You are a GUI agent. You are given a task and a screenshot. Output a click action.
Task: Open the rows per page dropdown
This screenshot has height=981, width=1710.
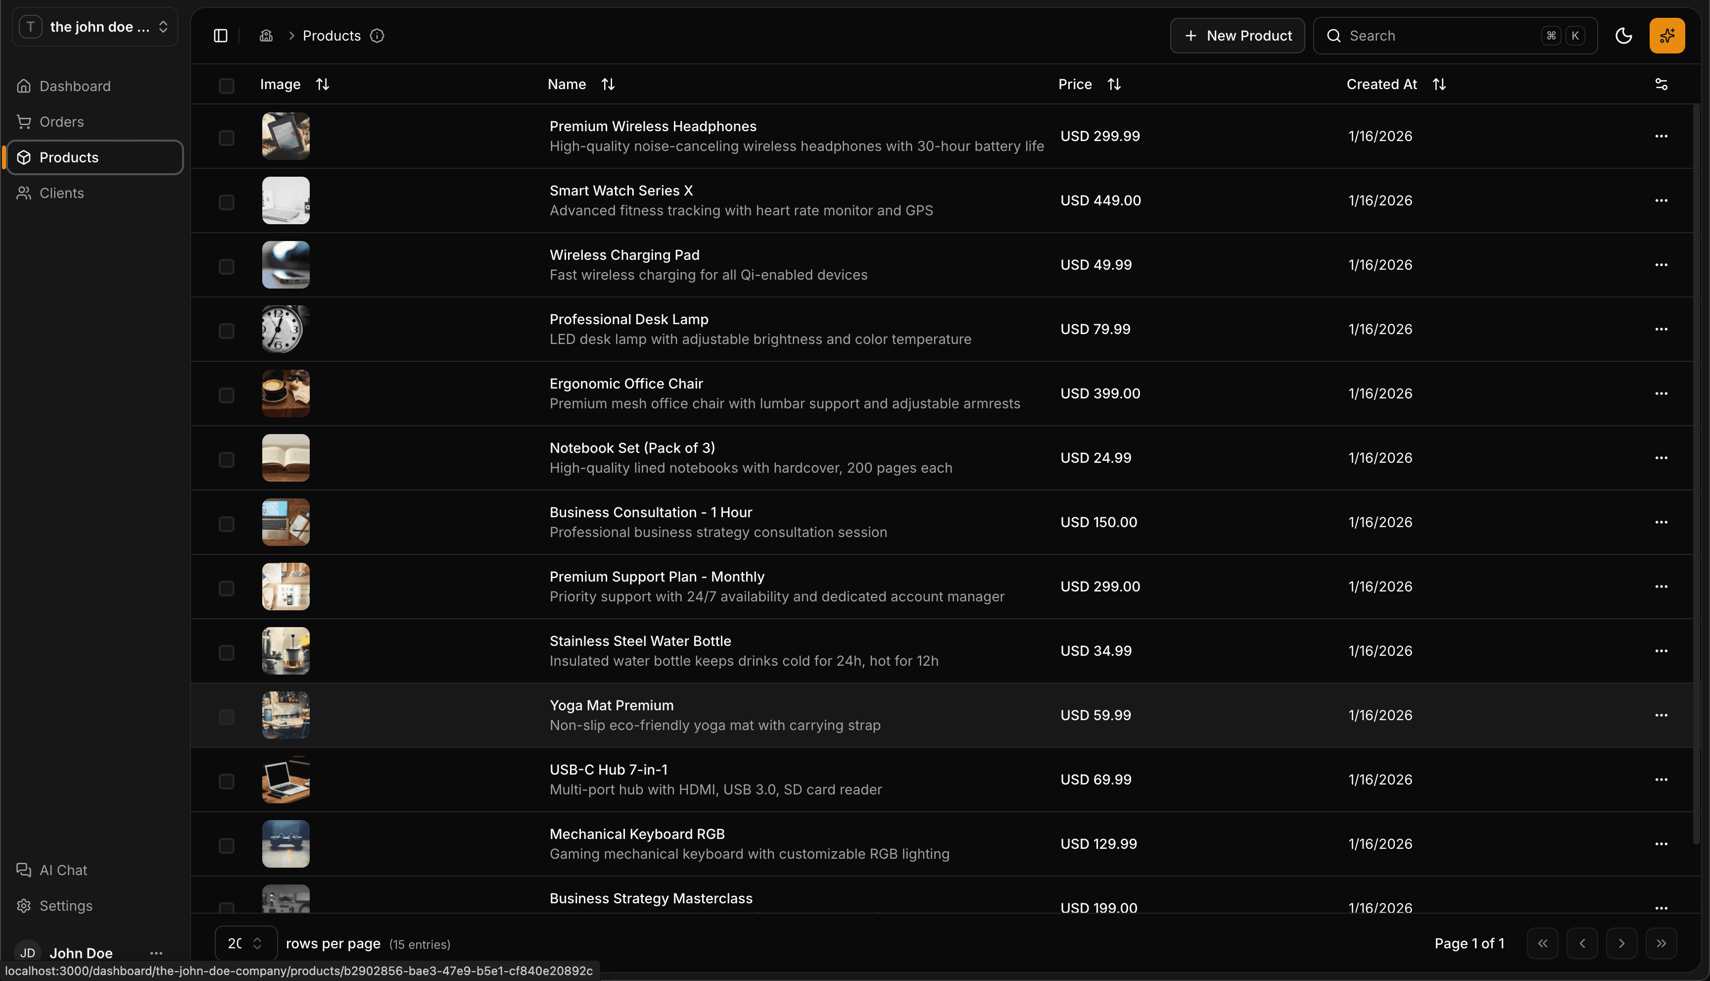click(x=245, y=943)
